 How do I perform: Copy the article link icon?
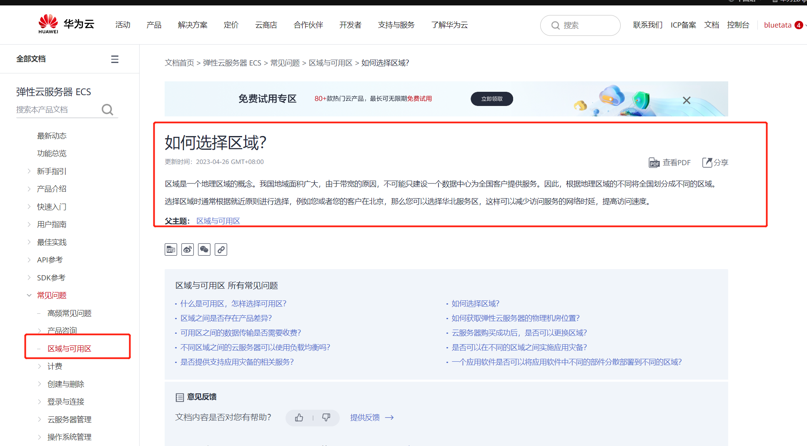221,249
